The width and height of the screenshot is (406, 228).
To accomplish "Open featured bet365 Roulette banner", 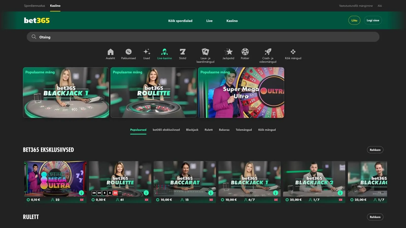I will pyautogui.click(x=154, y=92).
